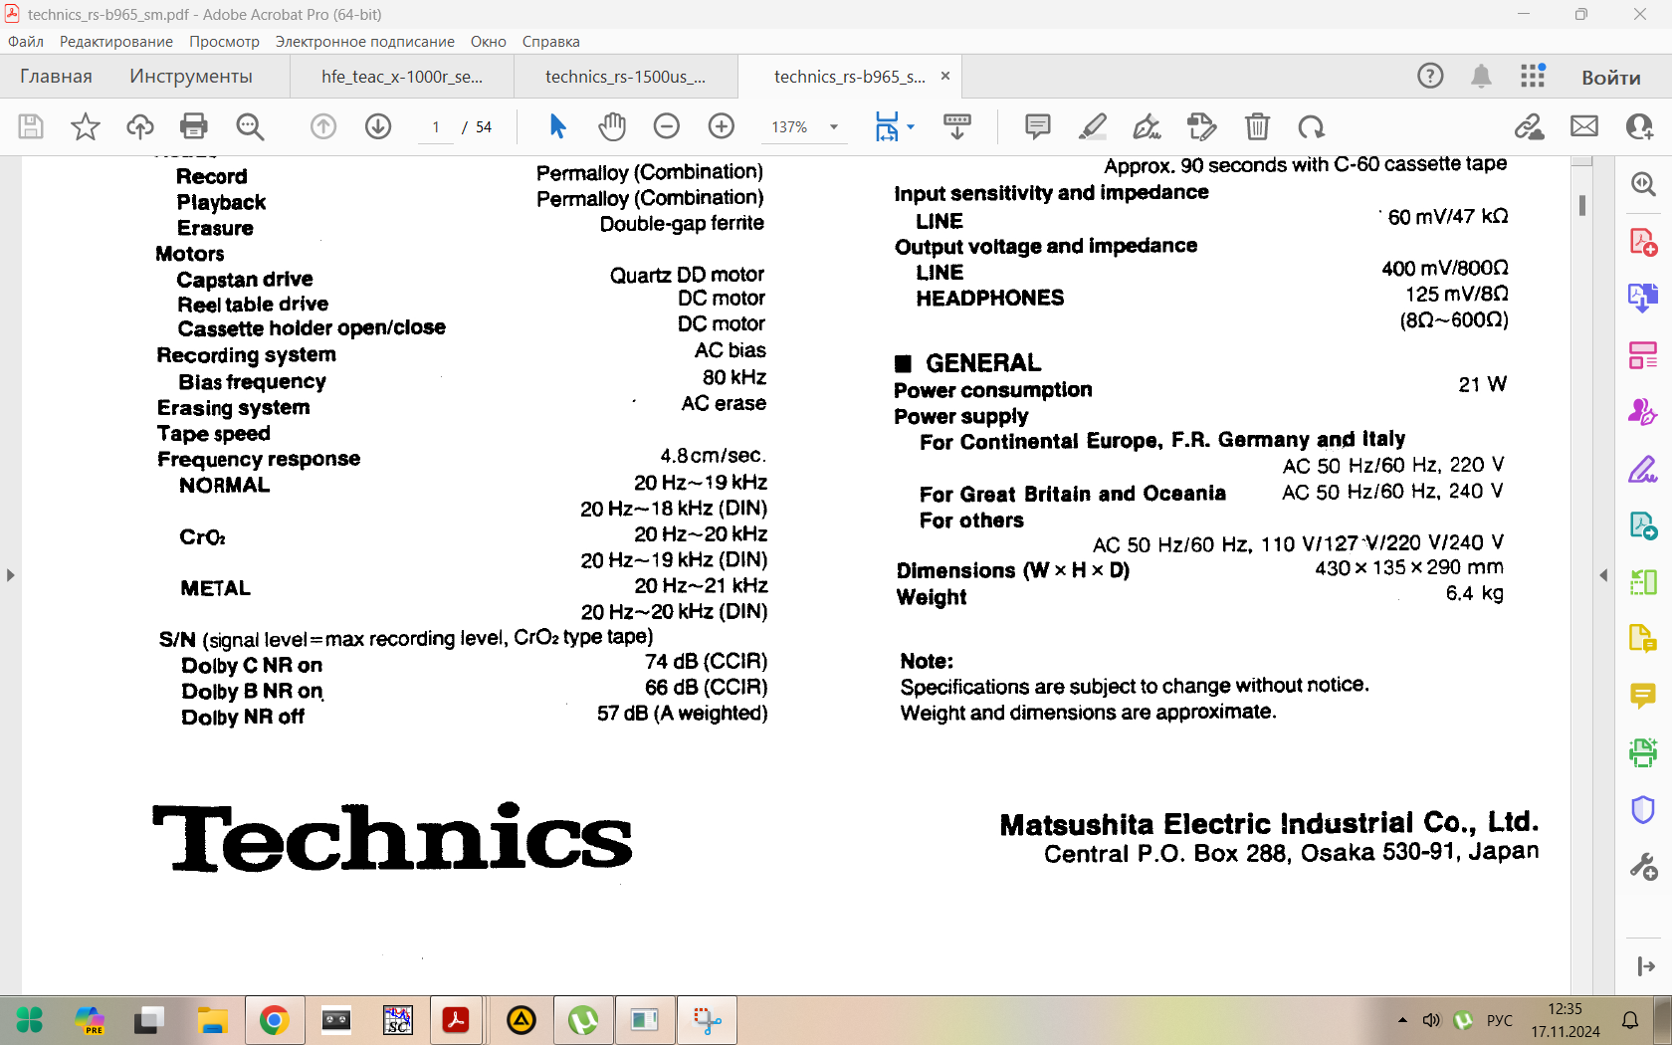This screenshot has width=1672, height=1045.
Task: Close the technics_rs-b965 document tab
Action: click(945, 76)
